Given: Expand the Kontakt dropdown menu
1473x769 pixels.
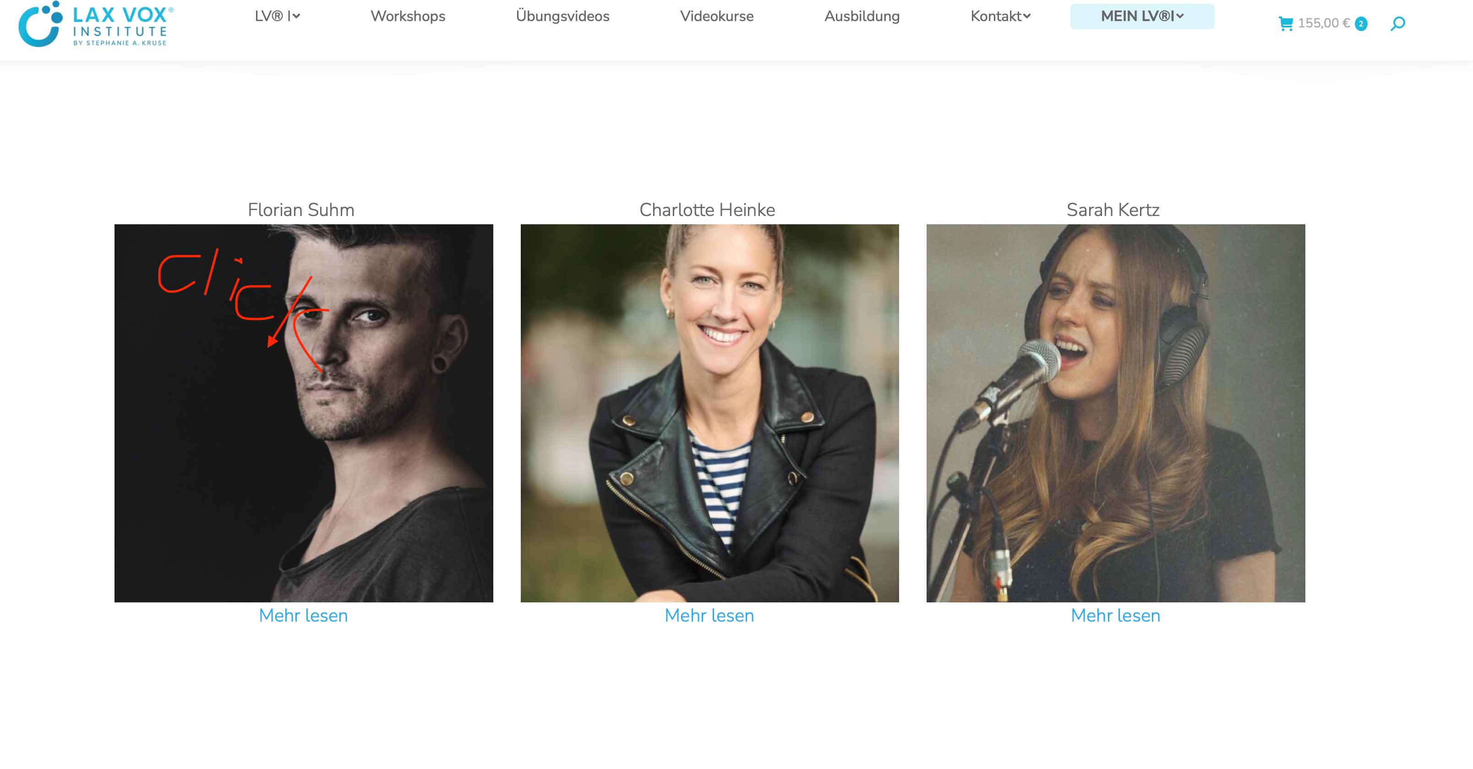Looking at the screenshot, I should tap(1000, 16).
